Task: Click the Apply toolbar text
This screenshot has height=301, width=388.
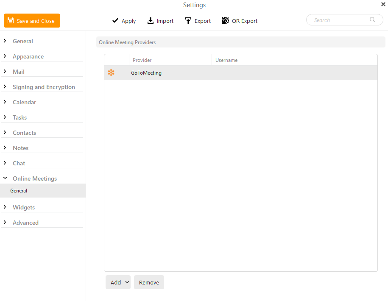Action: tap(128, 21)
